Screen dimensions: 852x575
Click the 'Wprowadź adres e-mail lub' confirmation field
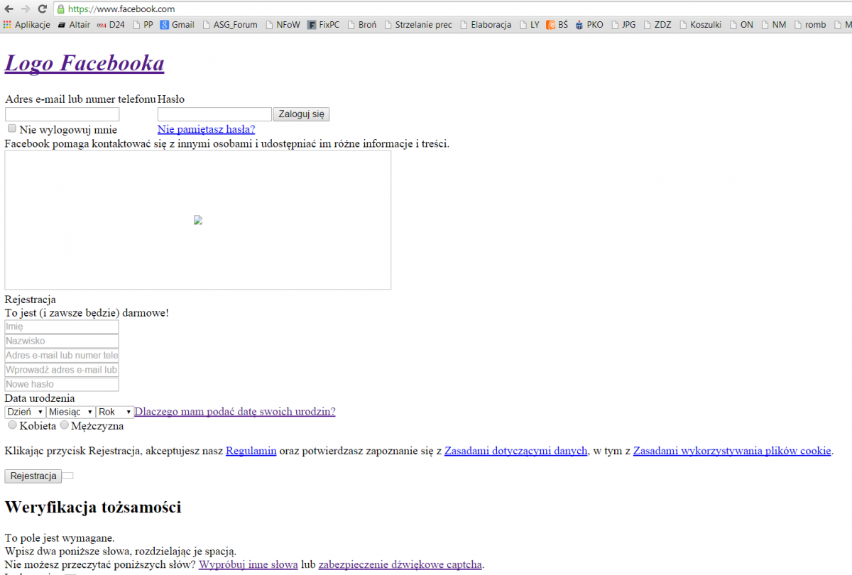click(x=62, y=370)
